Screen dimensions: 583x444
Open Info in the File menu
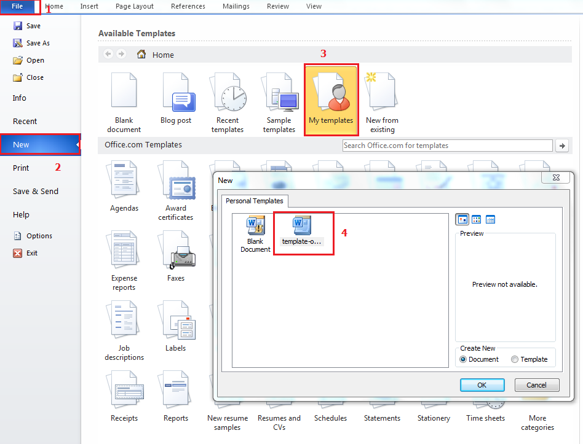click(x=19, y=98)
